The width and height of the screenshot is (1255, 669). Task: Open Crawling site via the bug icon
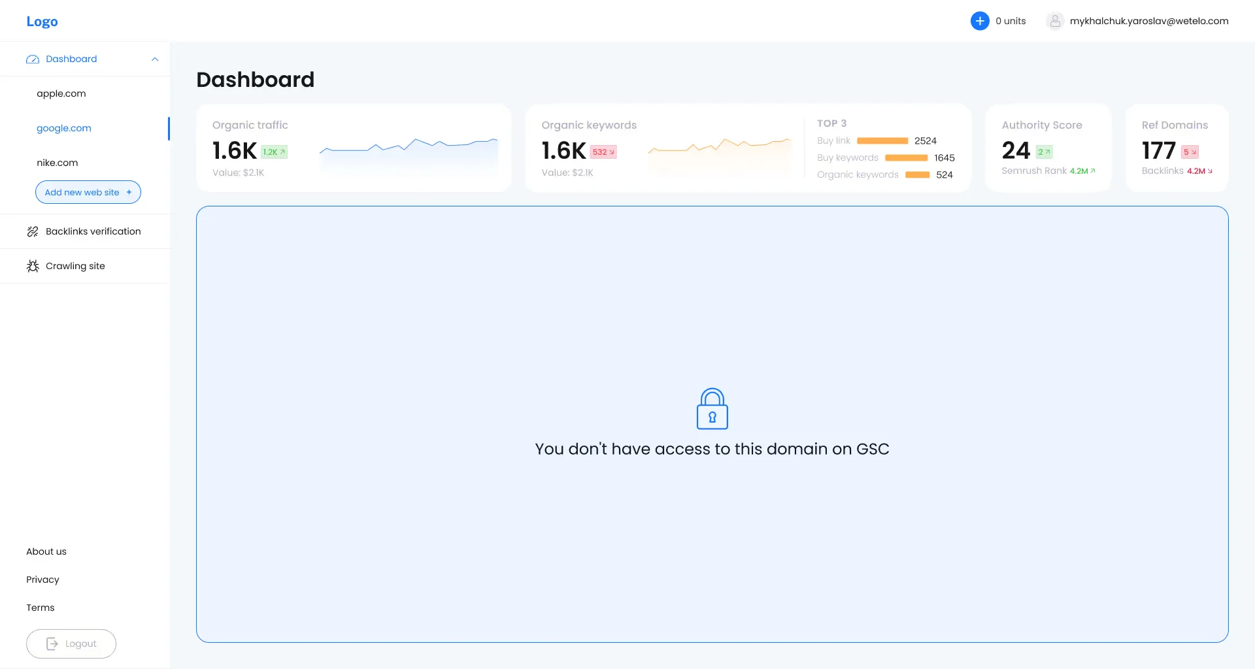tap(33, 266)
